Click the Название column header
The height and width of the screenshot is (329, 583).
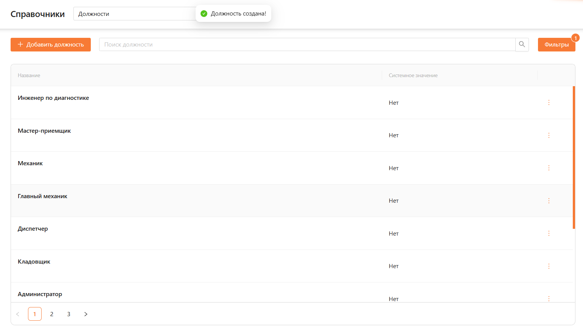[29, 75]
